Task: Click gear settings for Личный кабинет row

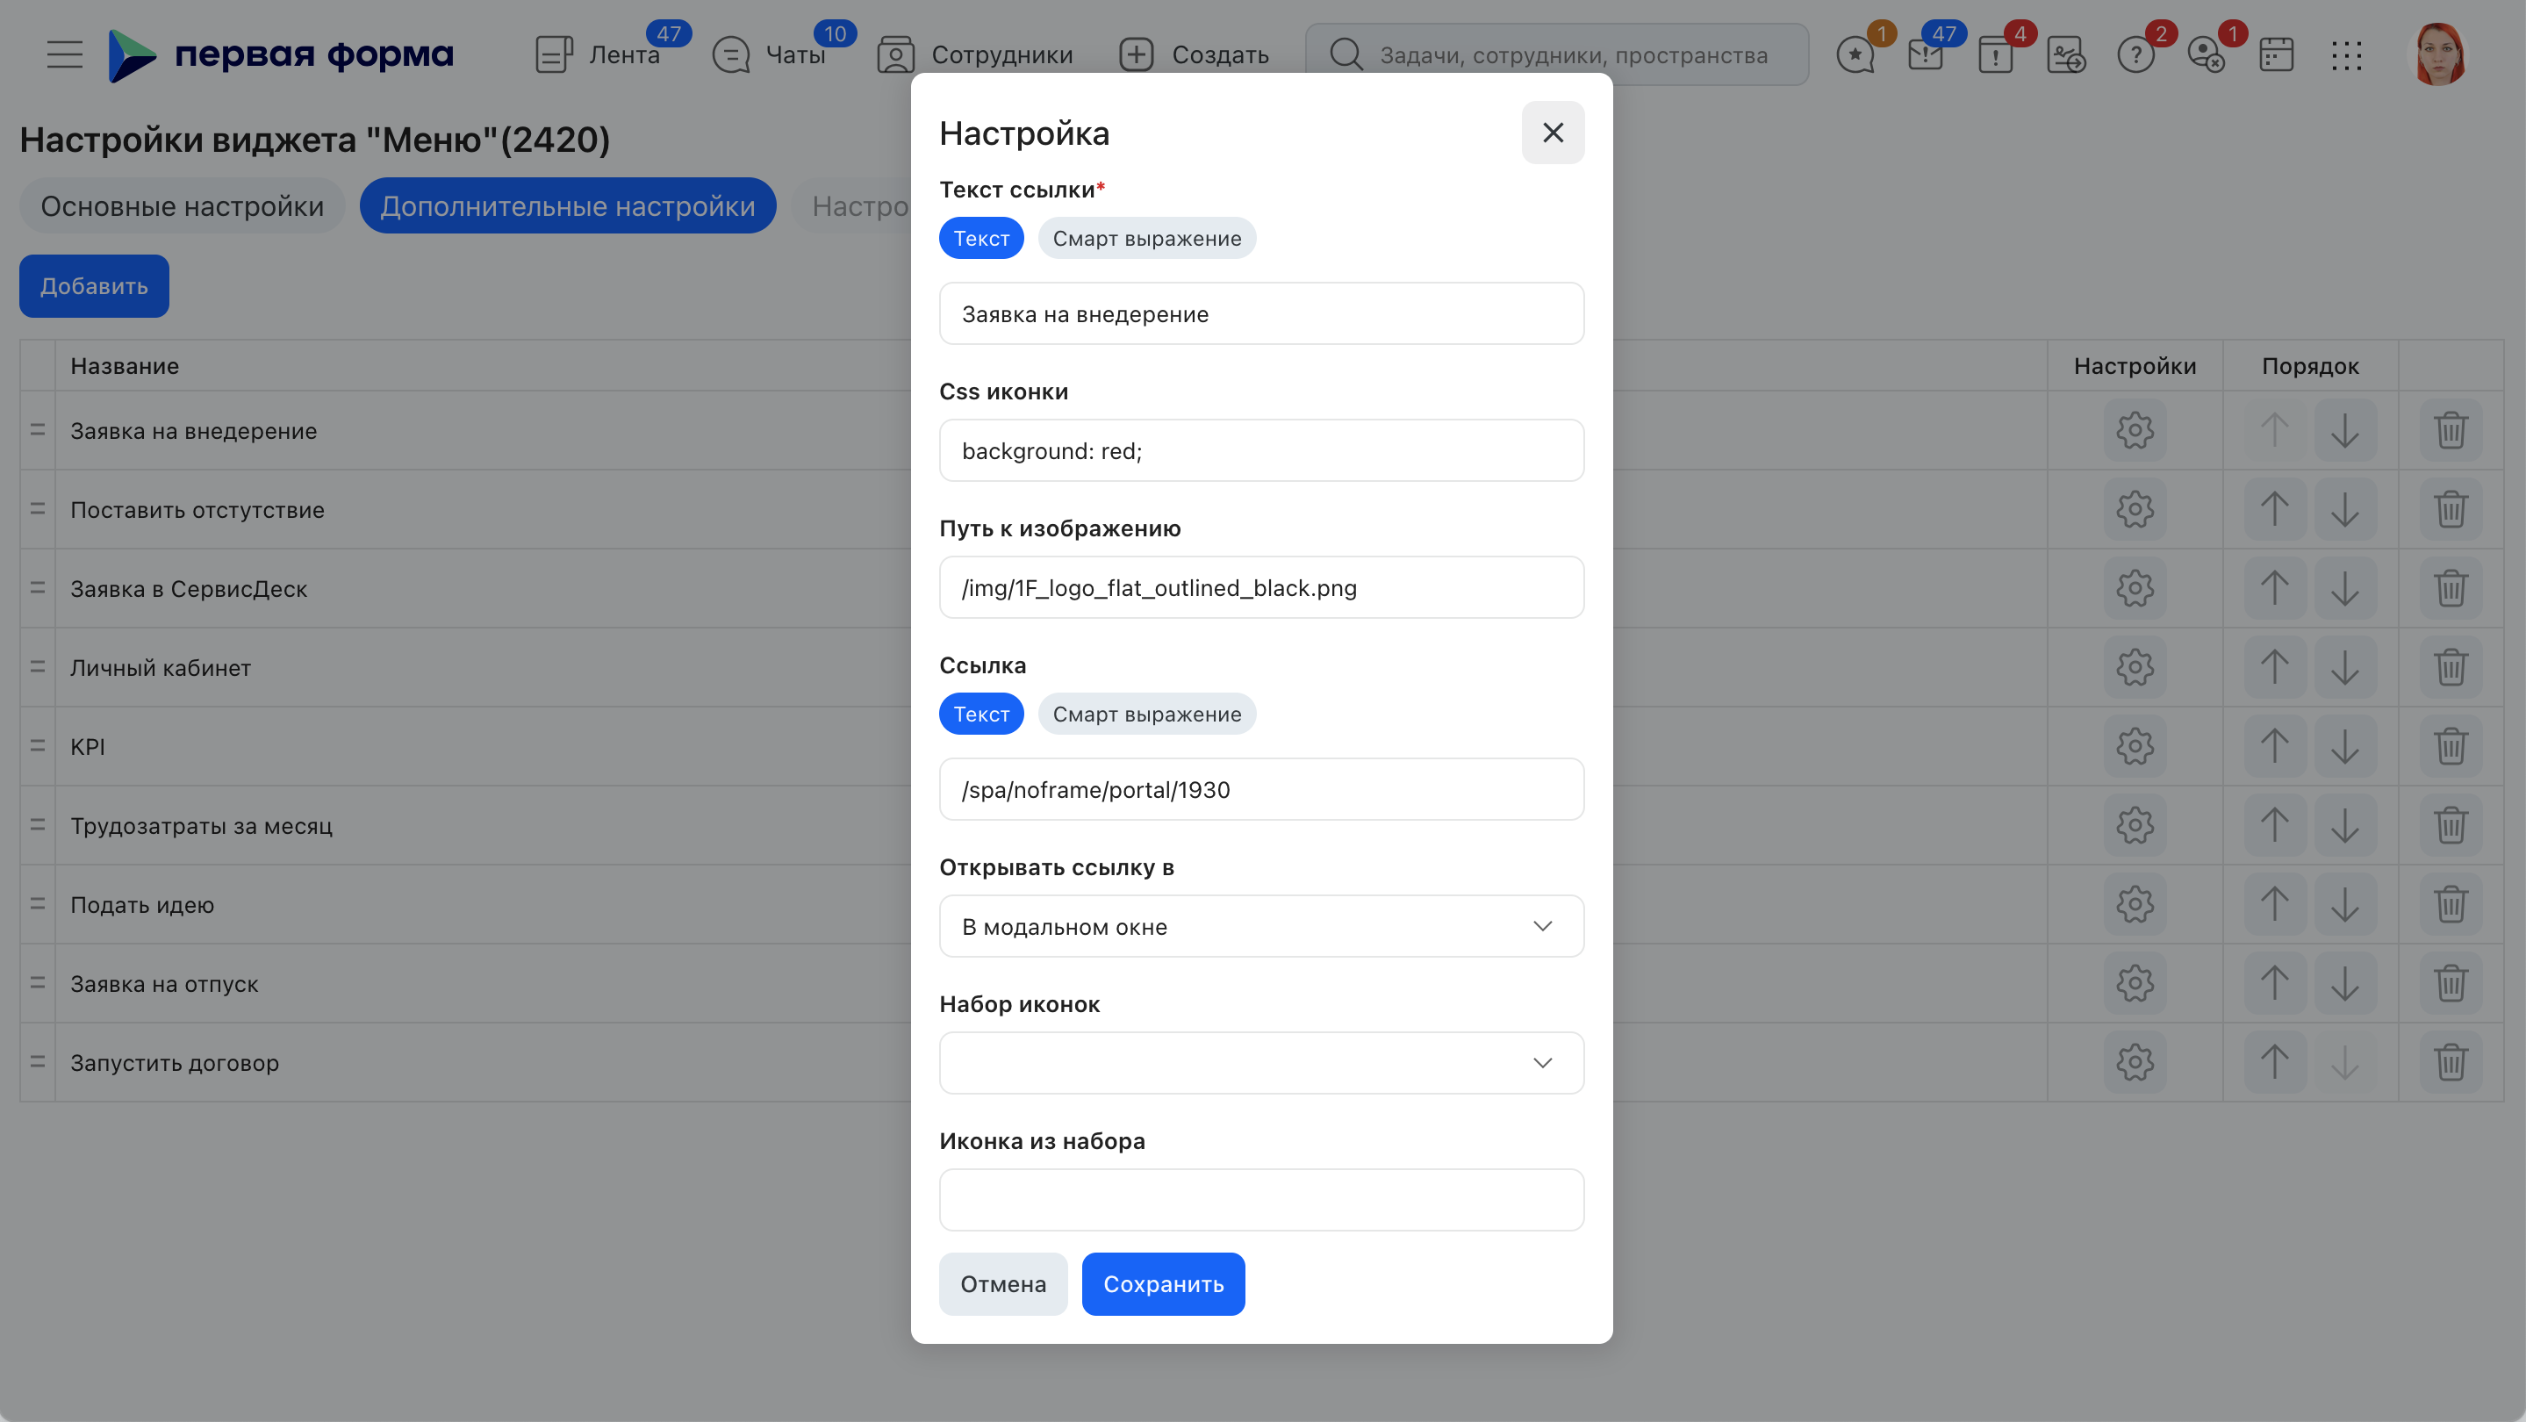Action: pyautogui.click(x=2135, y=668)
